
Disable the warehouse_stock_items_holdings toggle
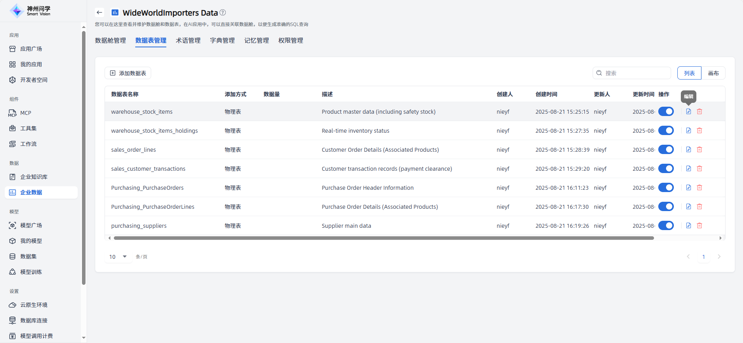(x=666, y=131)
